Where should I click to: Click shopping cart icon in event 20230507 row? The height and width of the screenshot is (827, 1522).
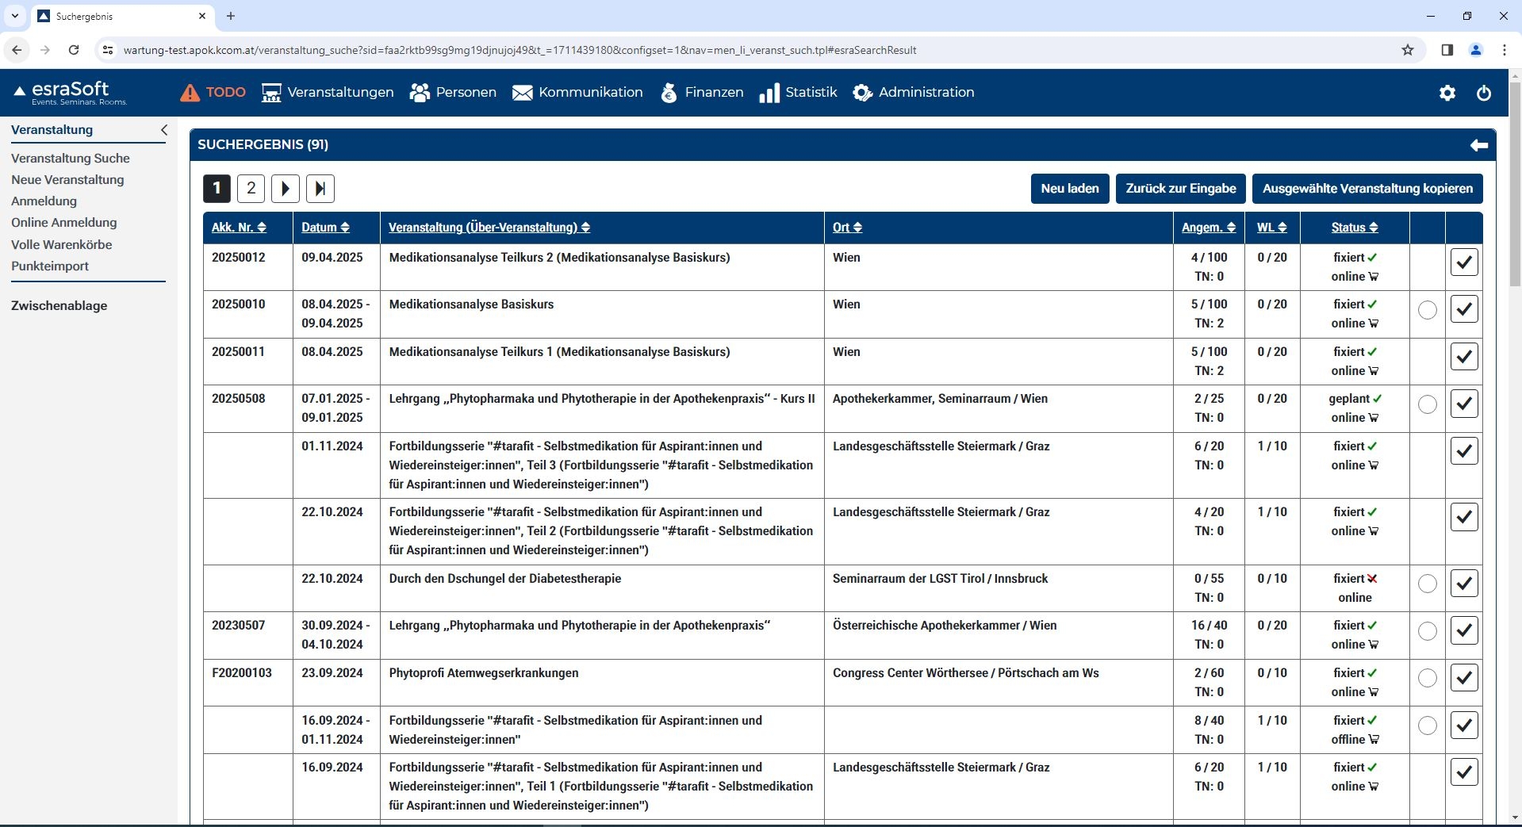[1374, 645]
